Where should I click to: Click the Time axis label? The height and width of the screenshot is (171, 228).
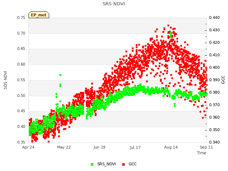pos(202,153)
